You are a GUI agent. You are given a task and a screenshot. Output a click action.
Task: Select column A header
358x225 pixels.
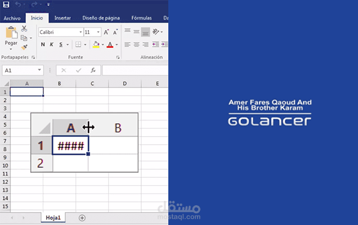[26, 83]
